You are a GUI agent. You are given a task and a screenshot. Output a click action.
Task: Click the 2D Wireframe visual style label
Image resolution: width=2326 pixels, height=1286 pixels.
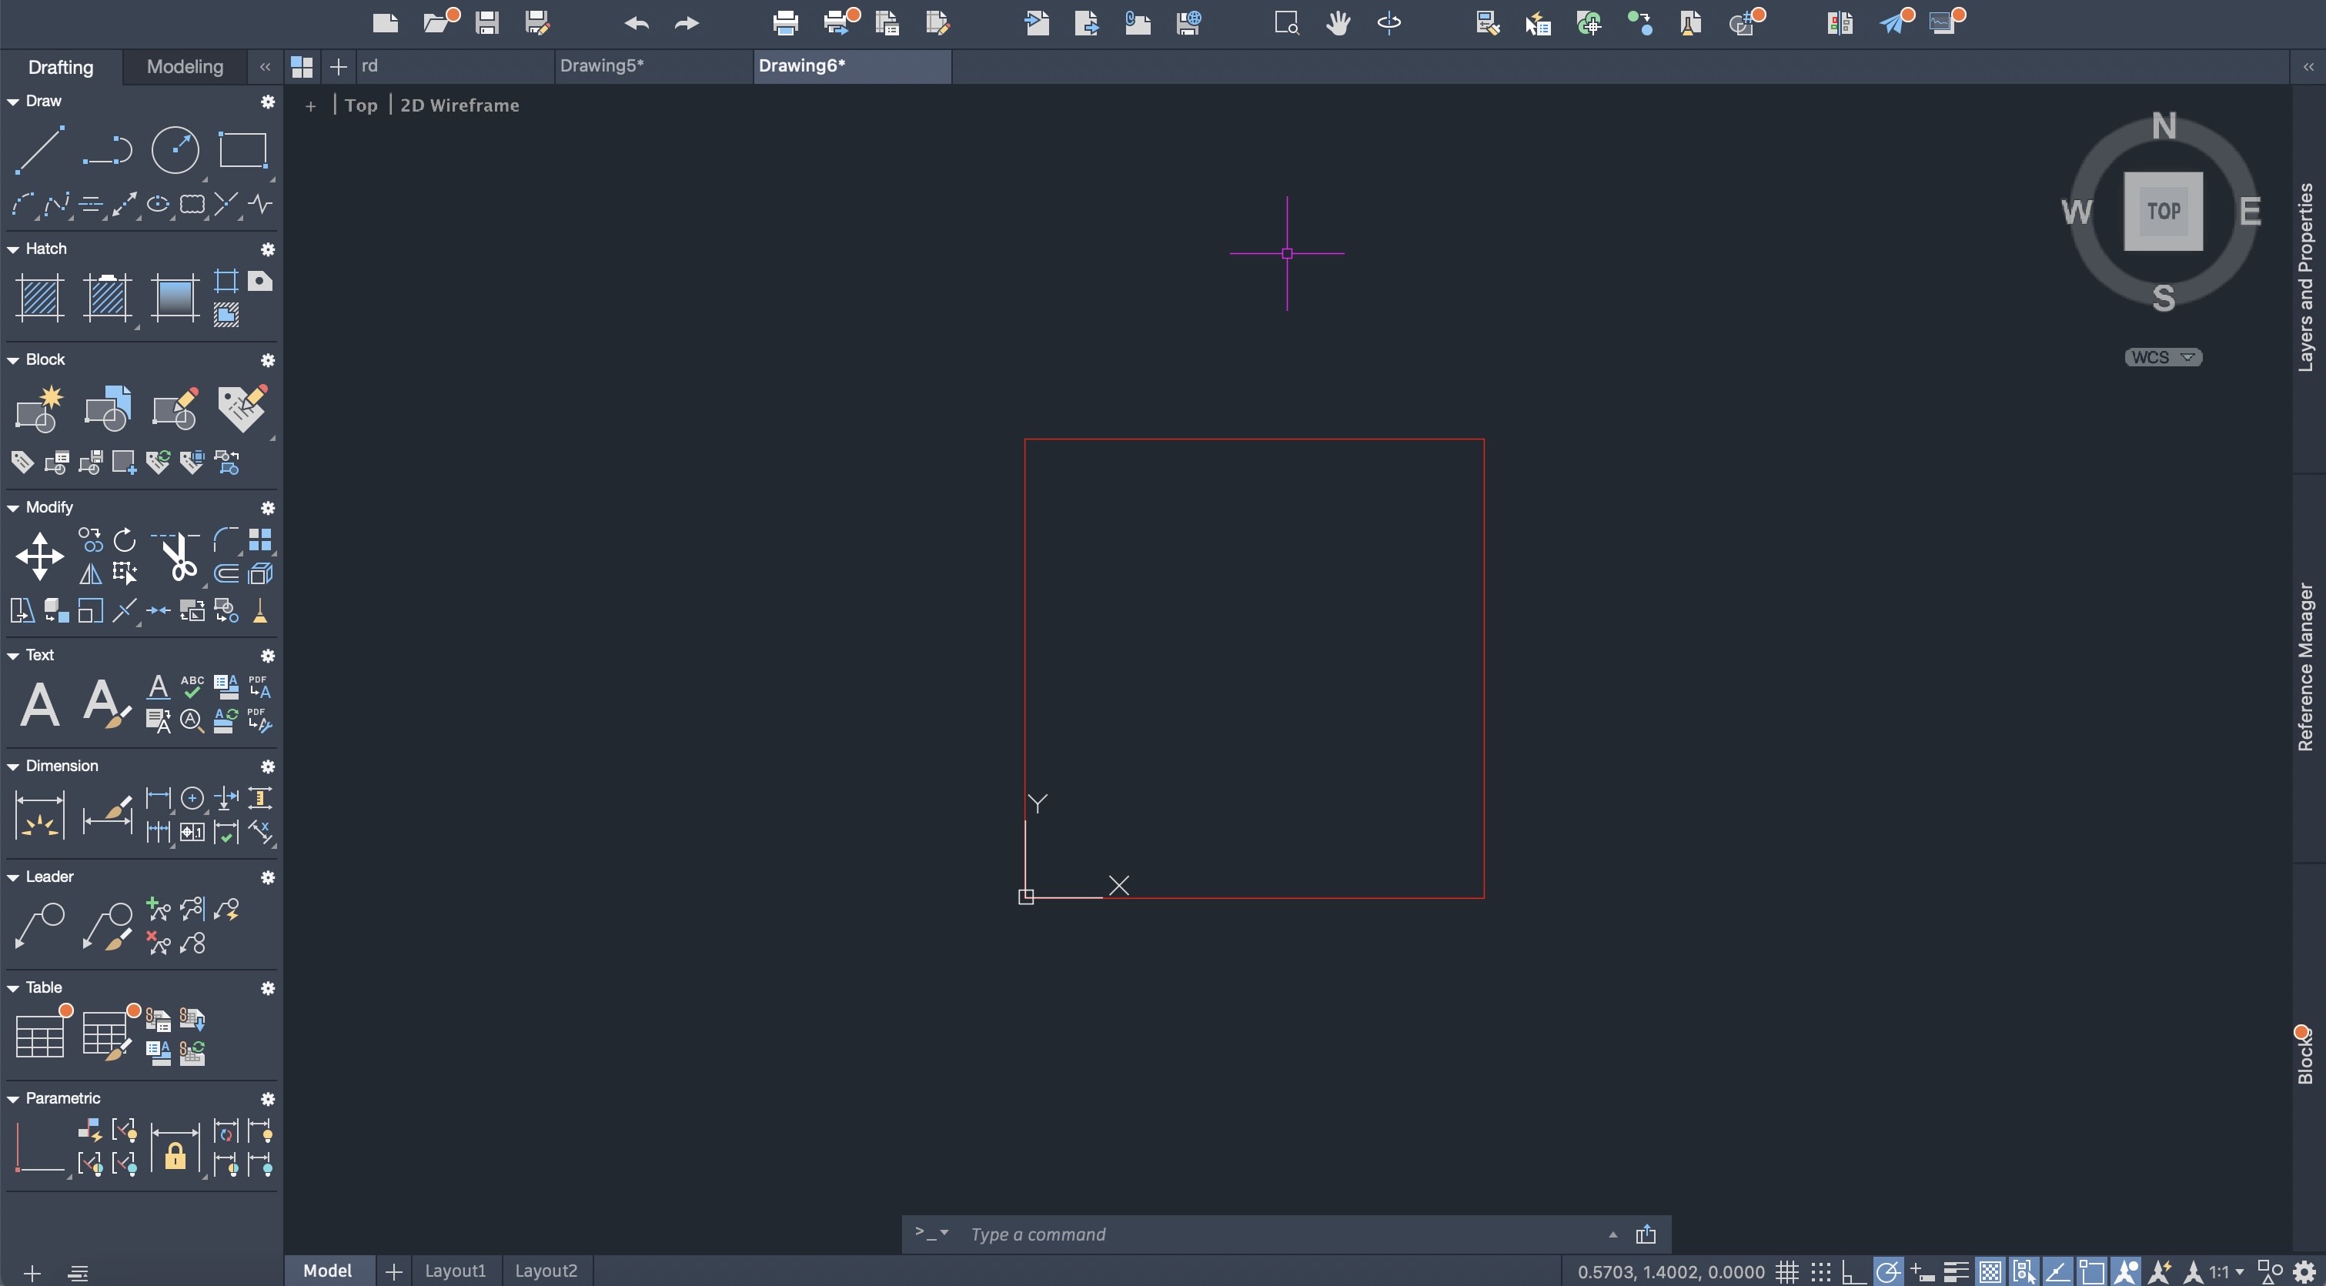(459, 105)
